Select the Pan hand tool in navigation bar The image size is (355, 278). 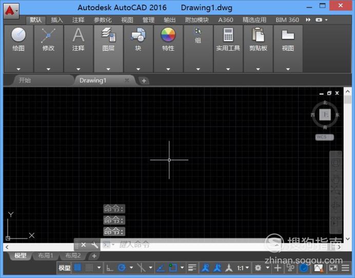click(x=336, y=179)
